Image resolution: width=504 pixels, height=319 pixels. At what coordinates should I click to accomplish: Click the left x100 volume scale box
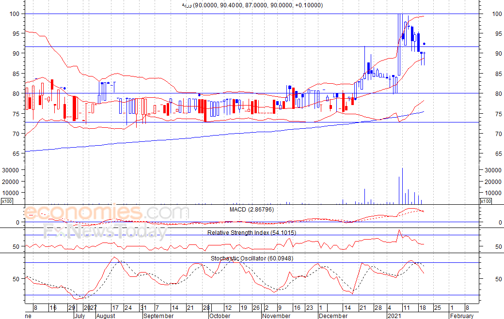(7, 201)
